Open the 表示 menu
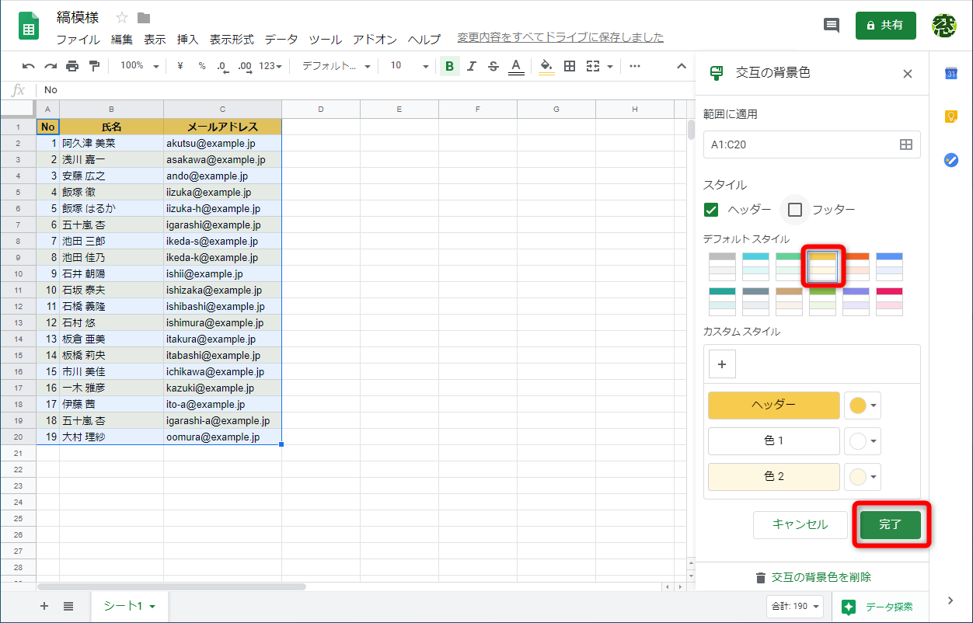973x623 pixels. 155,39
